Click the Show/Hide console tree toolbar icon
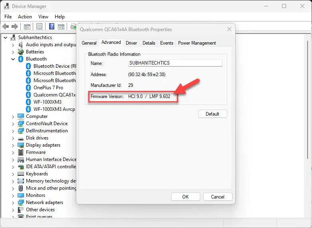Image resolution: width=312 pixels, height=228 pixels. 27,26
